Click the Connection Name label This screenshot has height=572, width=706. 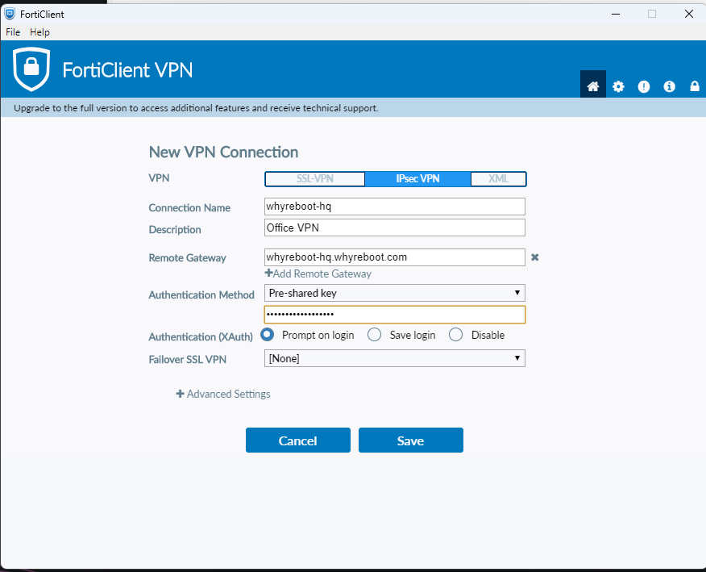(189, 208)
